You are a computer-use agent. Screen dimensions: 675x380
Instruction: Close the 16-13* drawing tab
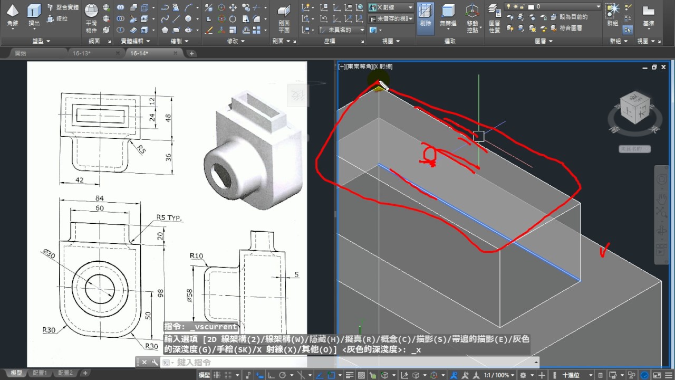pos(117,53)
